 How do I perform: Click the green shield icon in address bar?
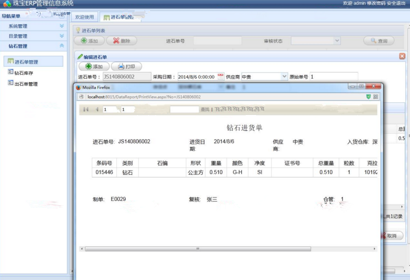tap(368, 96)
